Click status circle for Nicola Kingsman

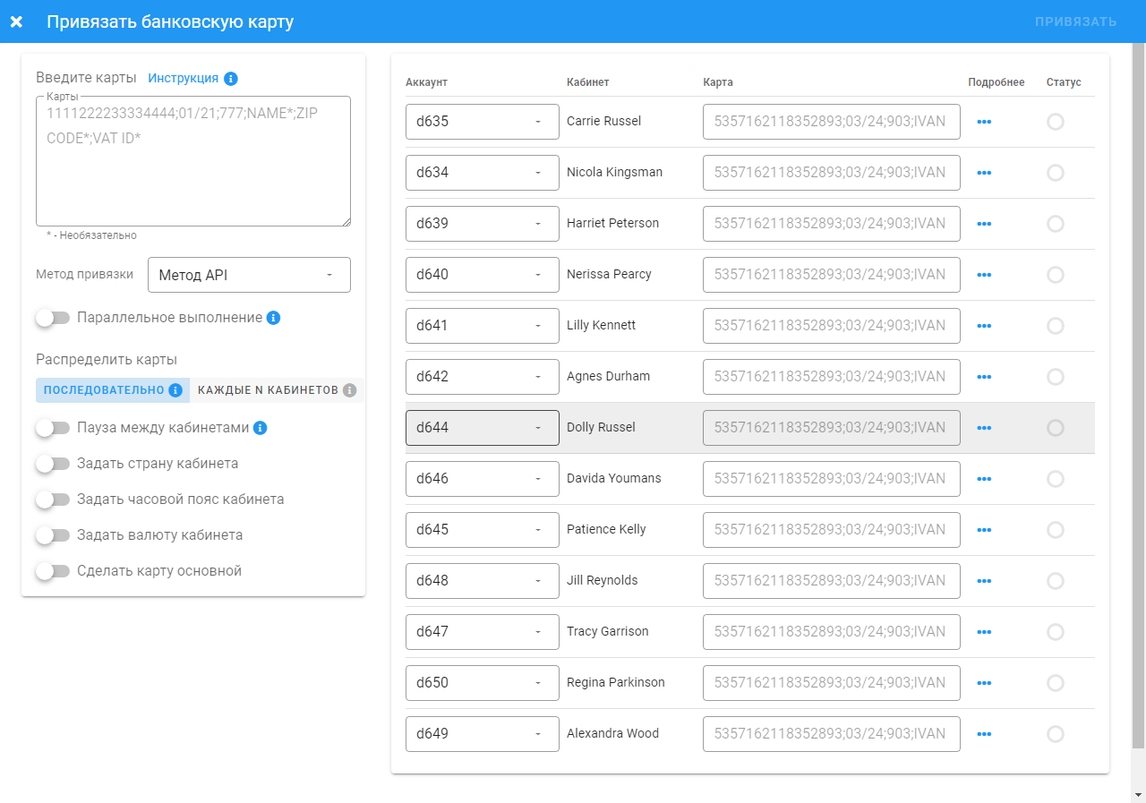tap(1056, 173)
